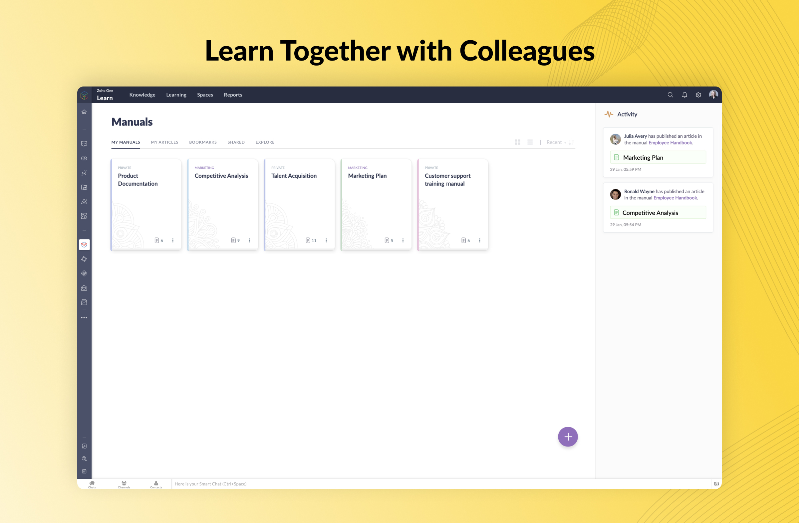Toggle grid layout for manuals view

click(x=517, y=142)
